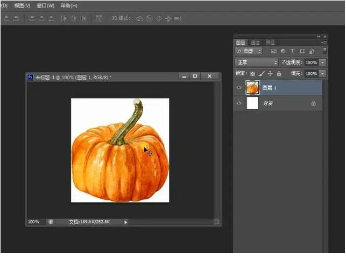
Task: Click the document window vertical scrollbar
Action: tap(217, 150)
